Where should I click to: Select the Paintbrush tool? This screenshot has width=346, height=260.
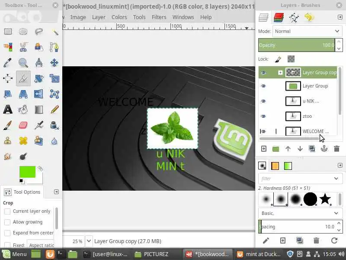pyautogui.click(x=8, y=125)
